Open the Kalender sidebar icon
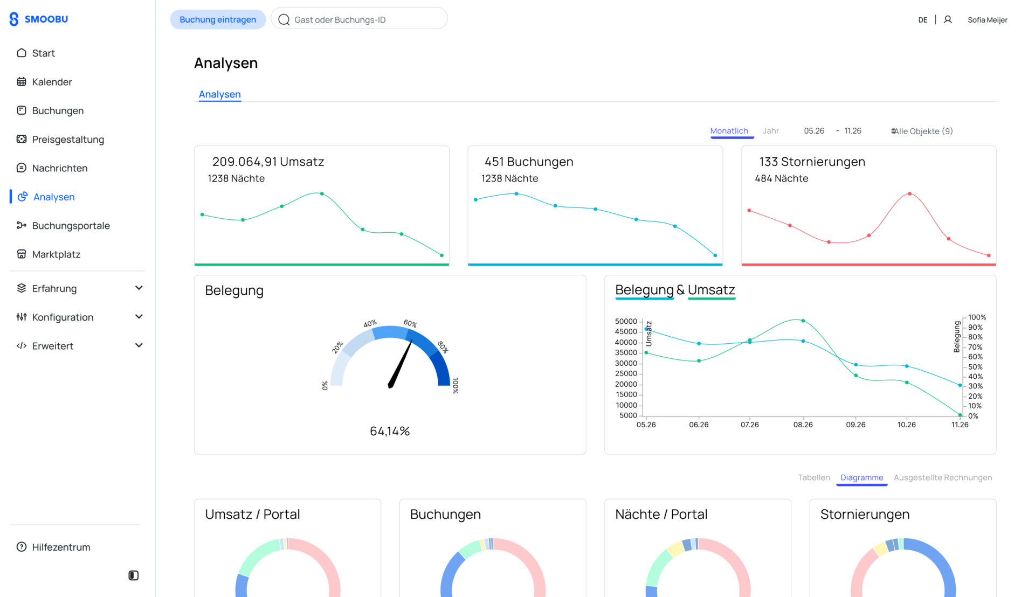This screenshot has width=1035, height=597. tap(22, 82)
